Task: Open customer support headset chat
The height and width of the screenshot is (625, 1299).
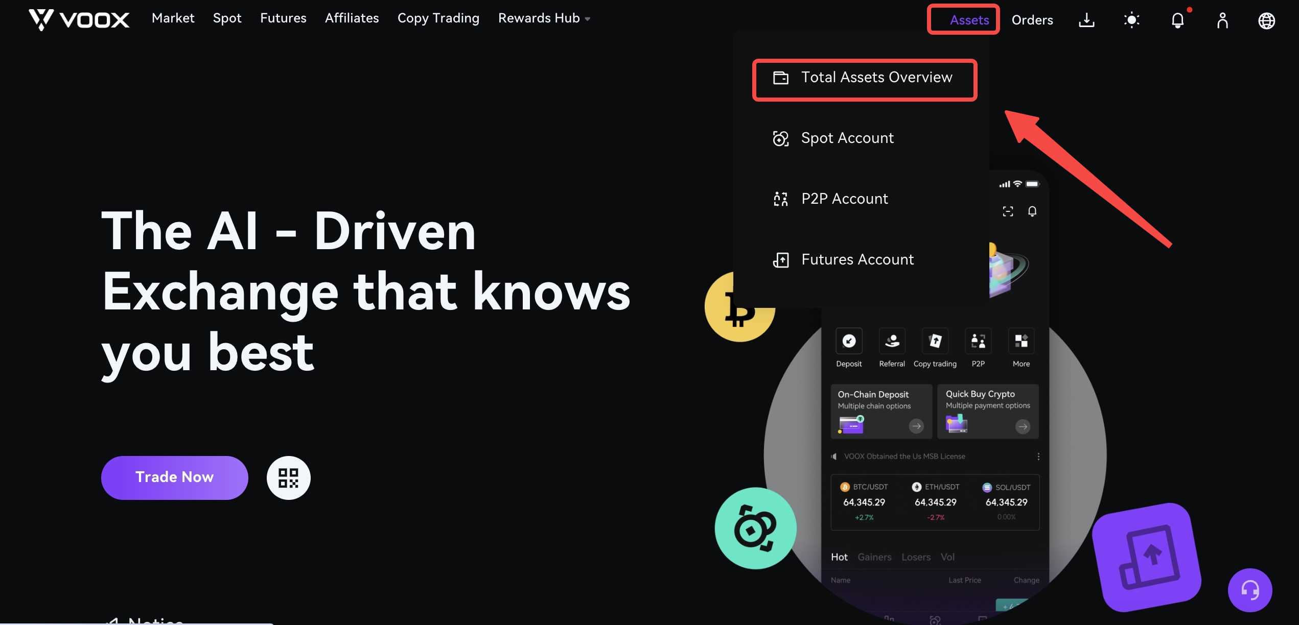Action: click(1250, 590)
